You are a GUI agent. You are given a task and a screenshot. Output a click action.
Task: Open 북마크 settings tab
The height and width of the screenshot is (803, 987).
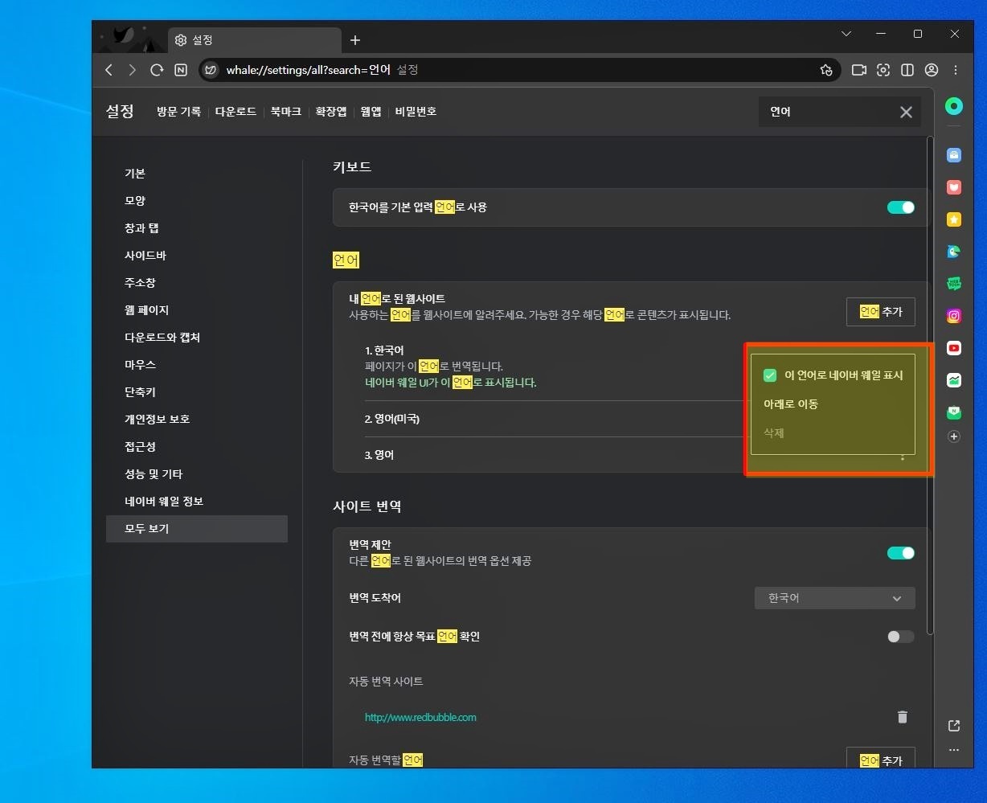pos(285,112)
